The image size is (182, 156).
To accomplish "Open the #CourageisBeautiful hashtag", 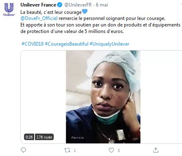I will click(x=66, y=44).
